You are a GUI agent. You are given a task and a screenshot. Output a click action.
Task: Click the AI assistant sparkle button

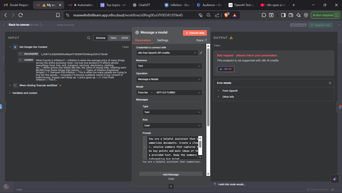[x=334, y=179]
